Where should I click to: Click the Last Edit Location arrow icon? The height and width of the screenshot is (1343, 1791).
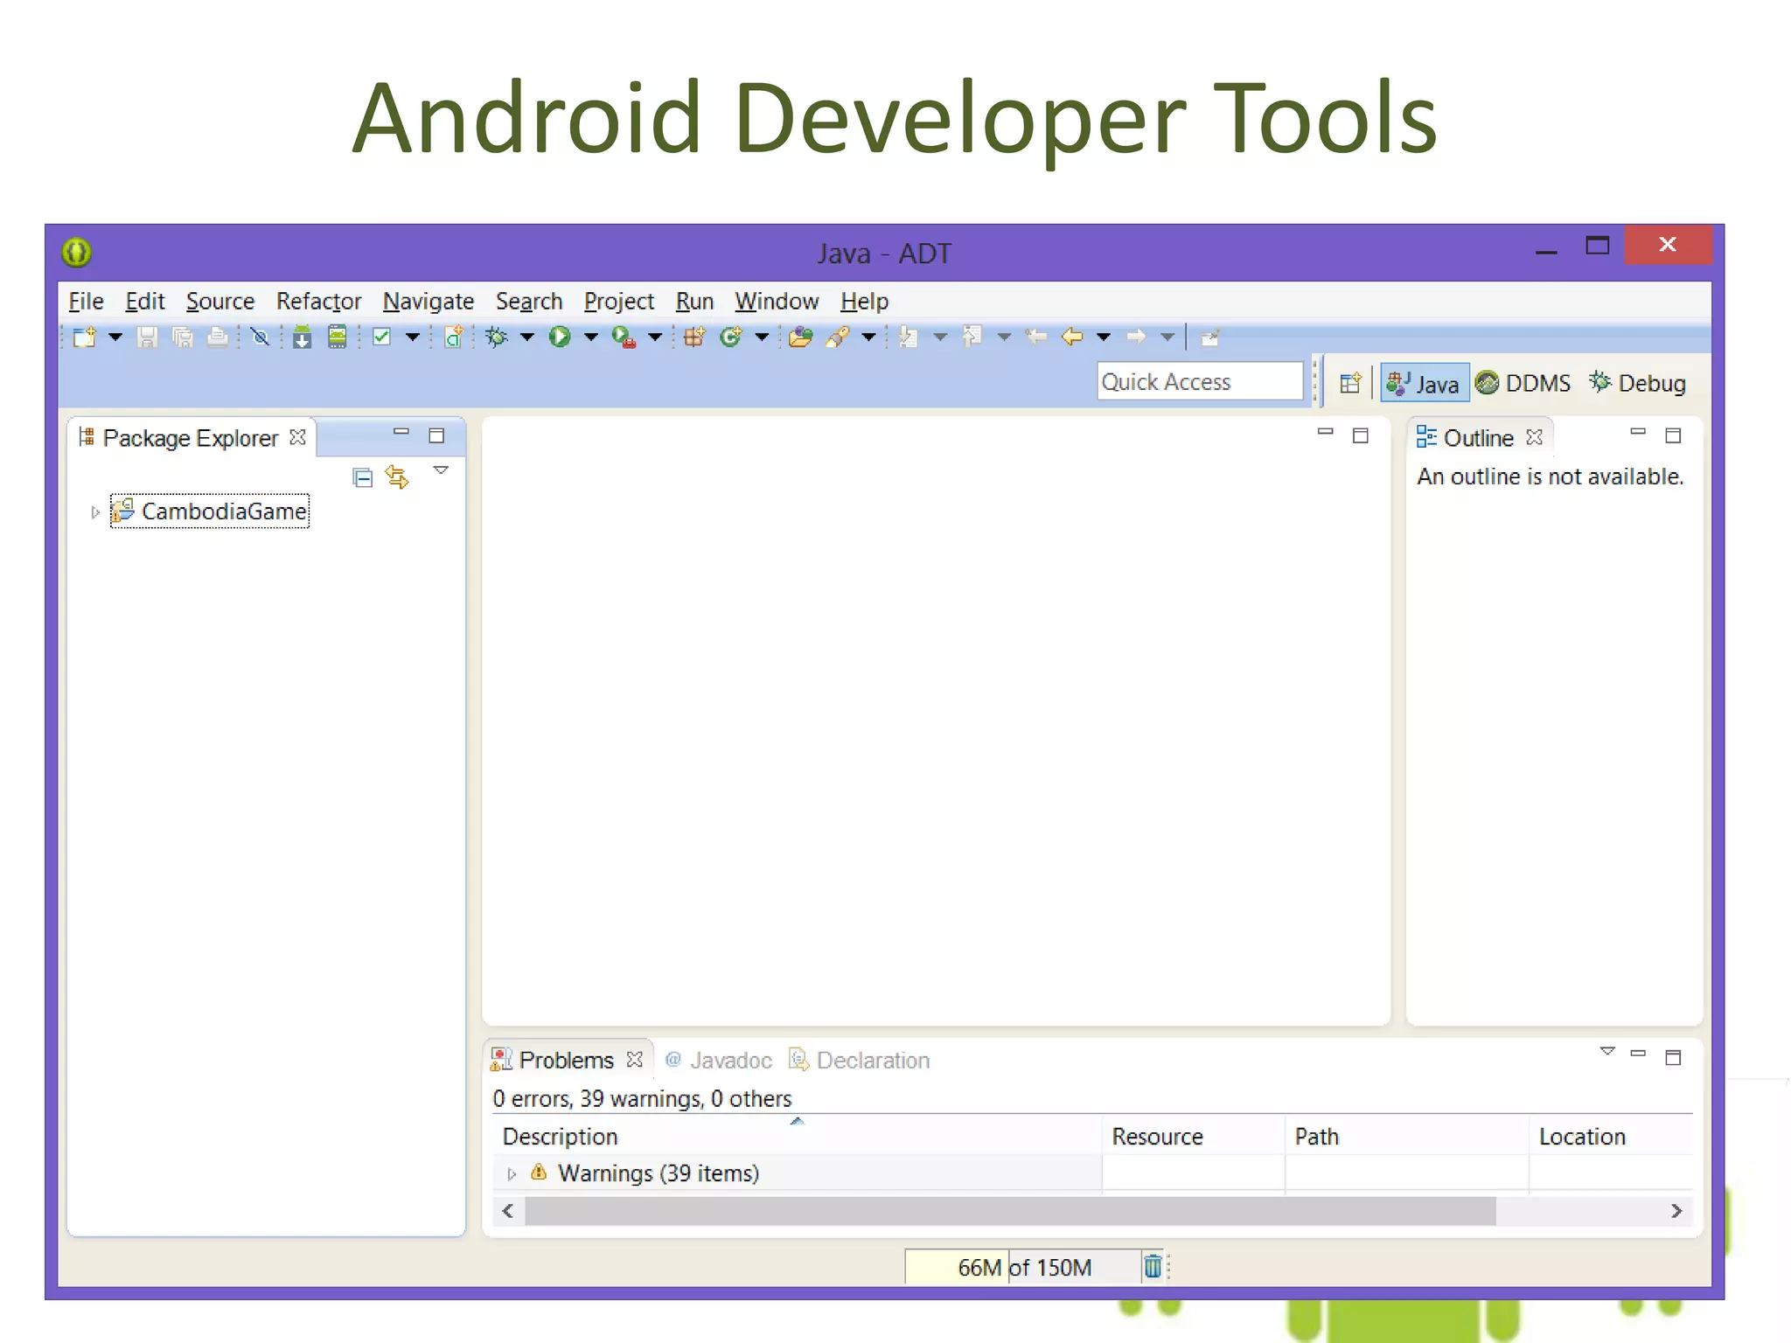coord(1036,337)
